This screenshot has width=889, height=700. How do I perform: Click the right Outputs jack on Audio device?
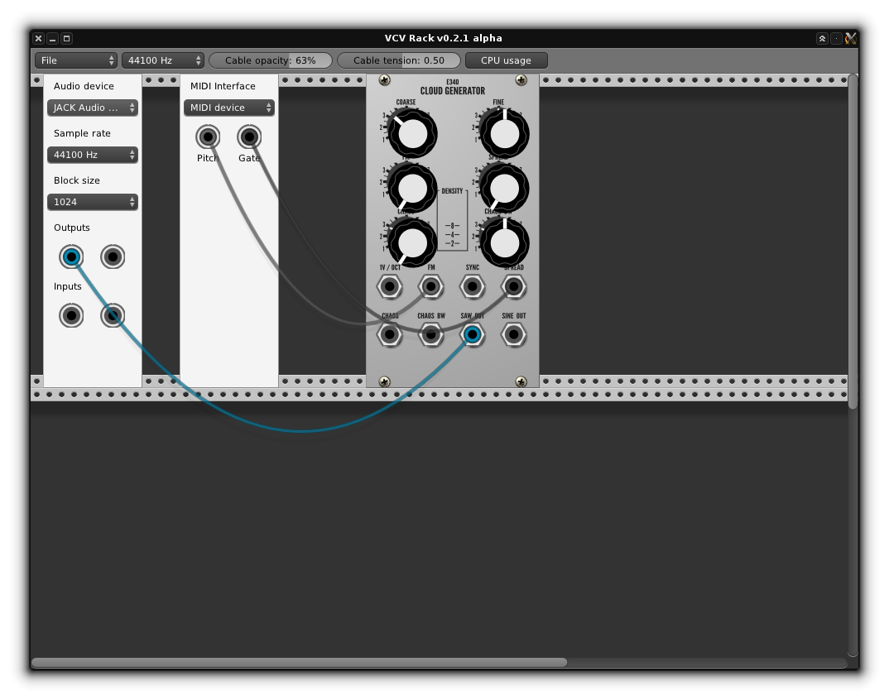click(113, 257)
